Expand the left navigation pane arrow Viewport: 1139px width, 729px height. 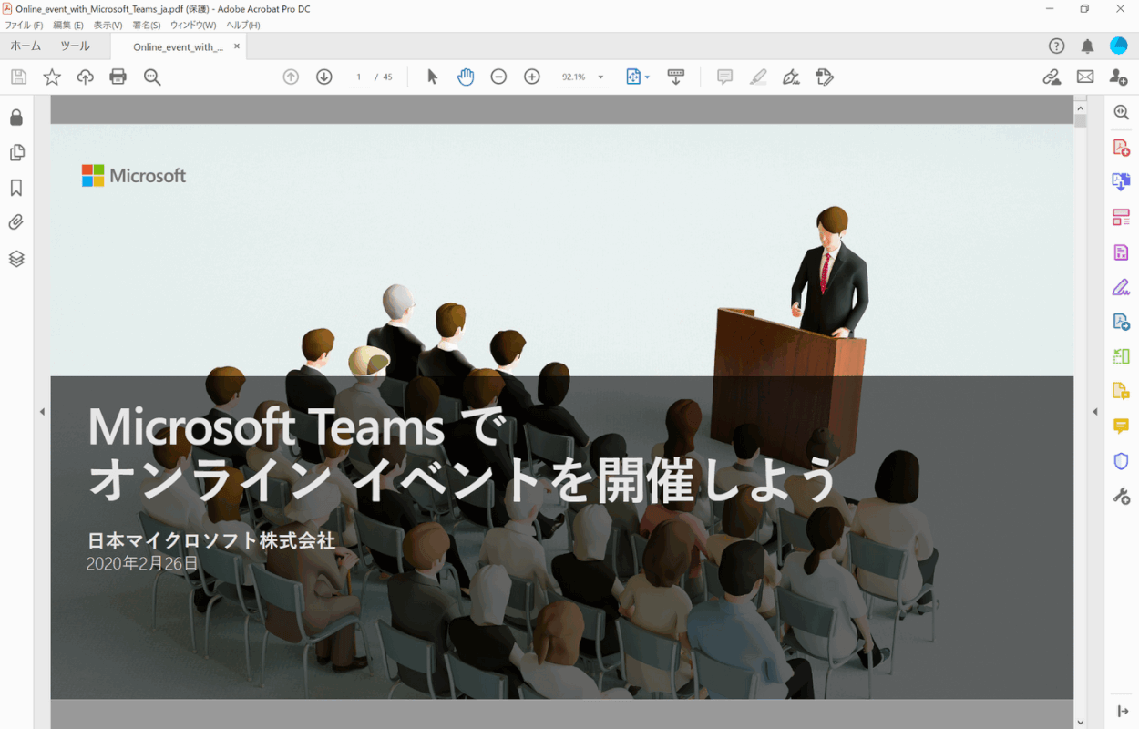[x=42, y=412]
